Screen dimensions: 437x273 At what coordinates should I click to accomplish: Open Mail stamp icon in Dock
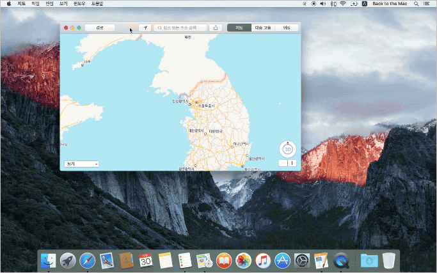pos(107,261)
